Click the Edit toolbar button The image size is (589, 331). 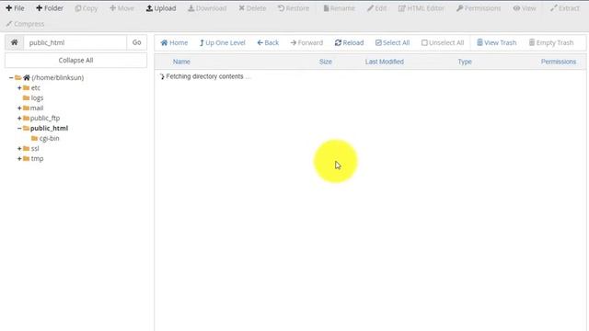pos(376,8)
